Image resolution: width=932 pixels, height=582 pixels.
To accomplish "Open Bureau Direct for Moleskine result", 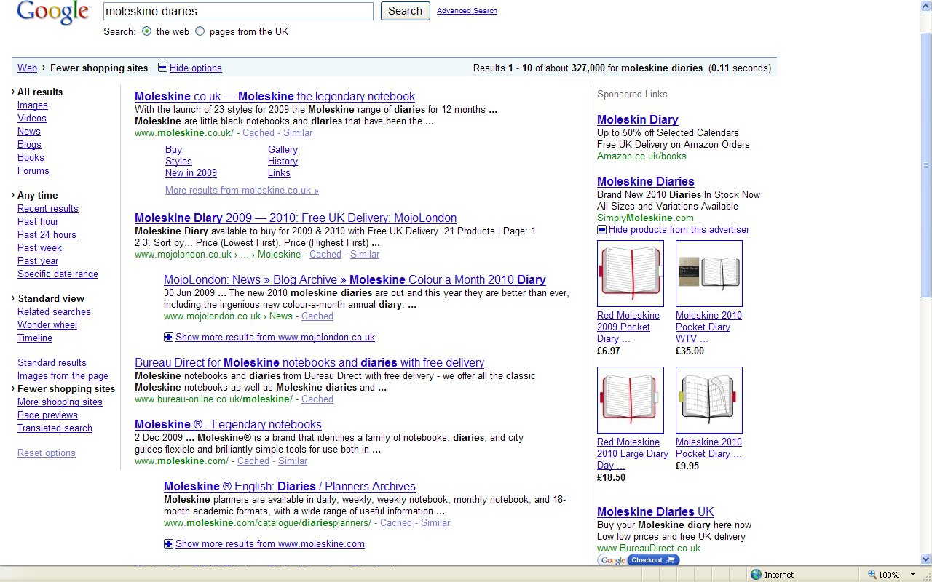I will click(309, 362).
